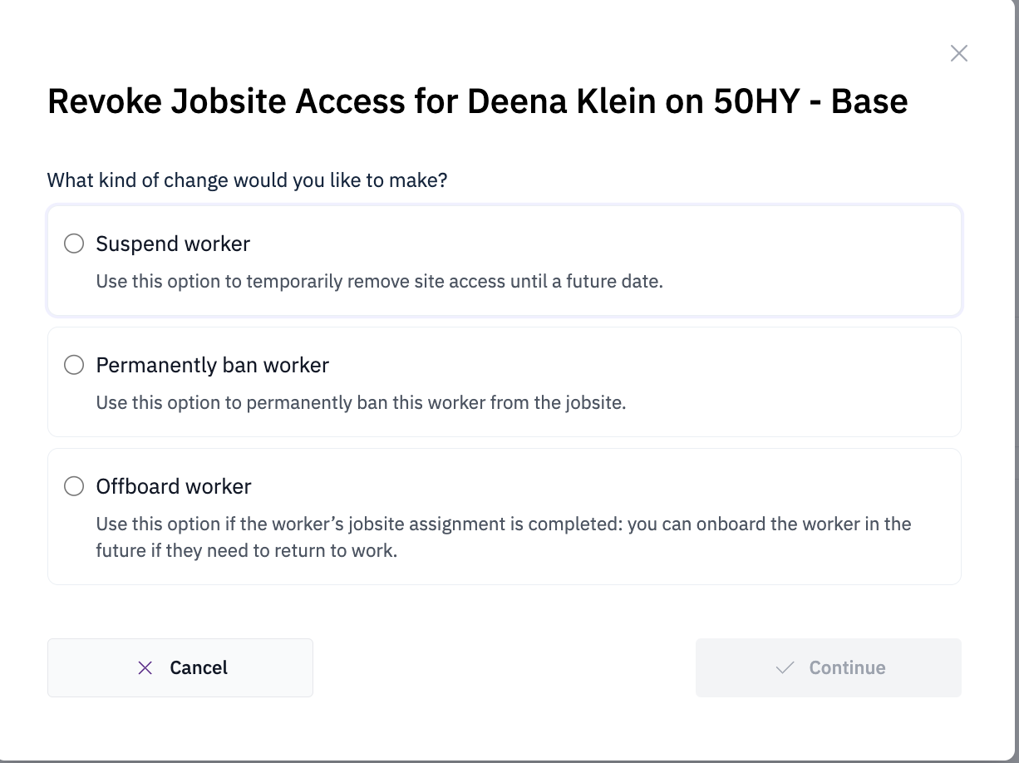The height and width of the screenshot is (763, 1019).
Task: Dismiss the dialog using the close icon
Action: [x=958, y=52]
